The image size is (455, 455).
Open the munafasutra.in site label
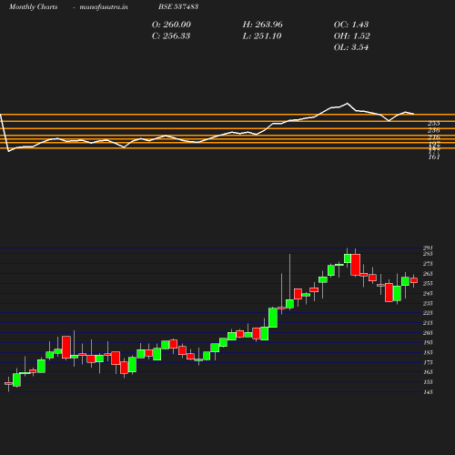point(104,6)
